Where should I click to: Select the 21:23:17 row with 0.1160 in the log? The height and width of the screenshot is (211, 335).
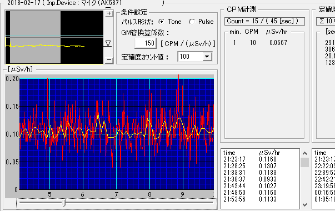pos(250,159)
